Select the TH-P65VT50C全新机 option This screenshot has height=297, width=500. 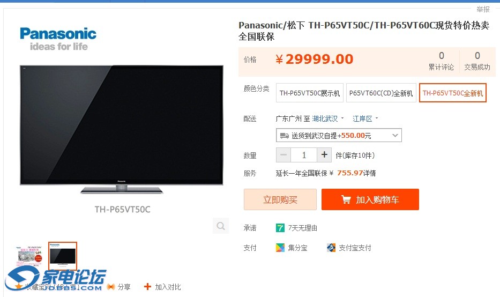click(452, 93)
